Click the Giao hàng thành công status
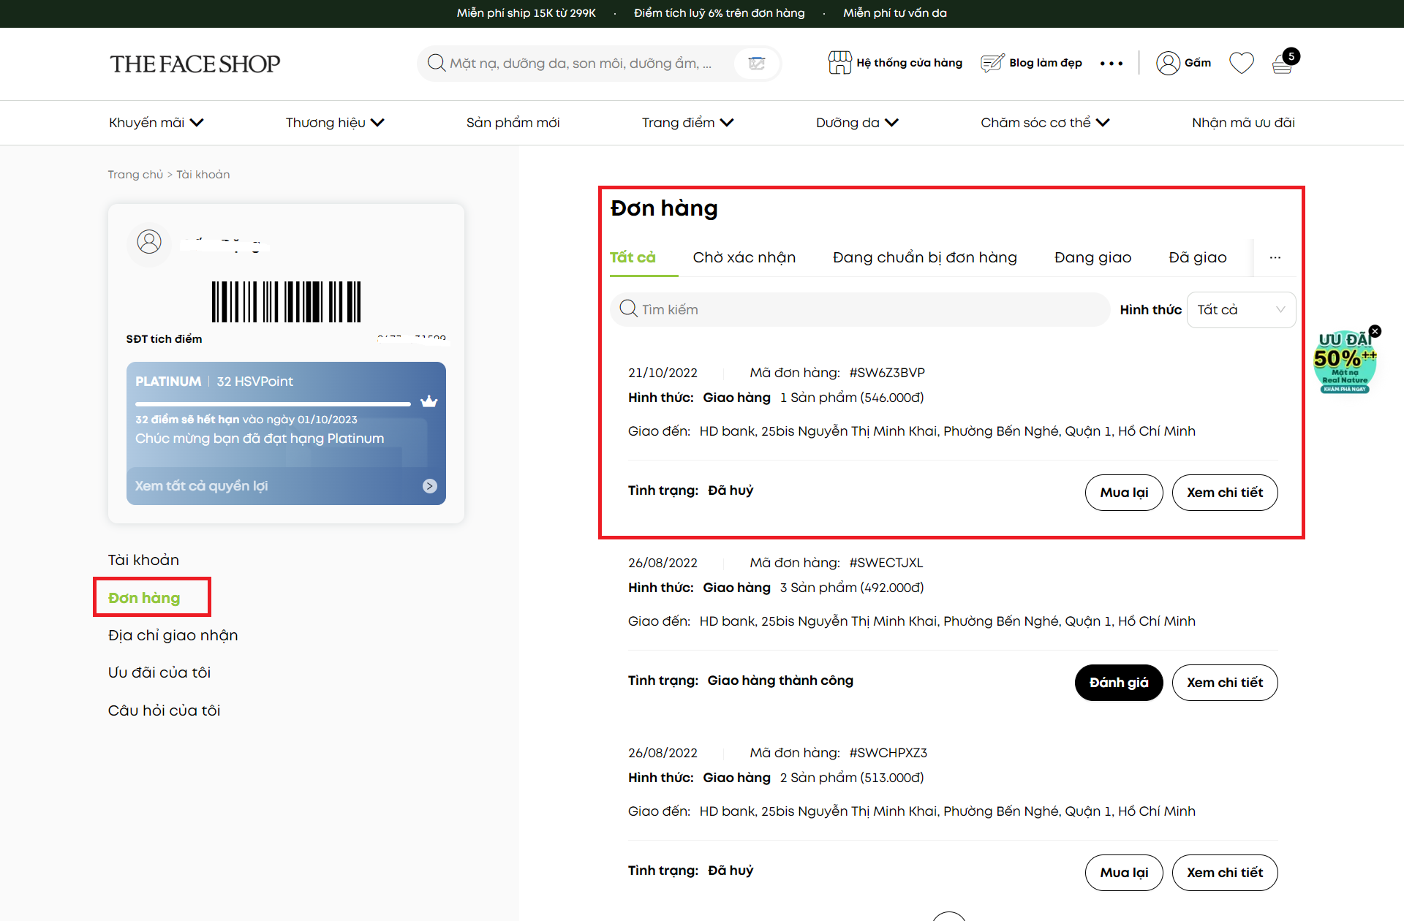The width and height of the screenshot is (1404, 921). tap(780, 681)
